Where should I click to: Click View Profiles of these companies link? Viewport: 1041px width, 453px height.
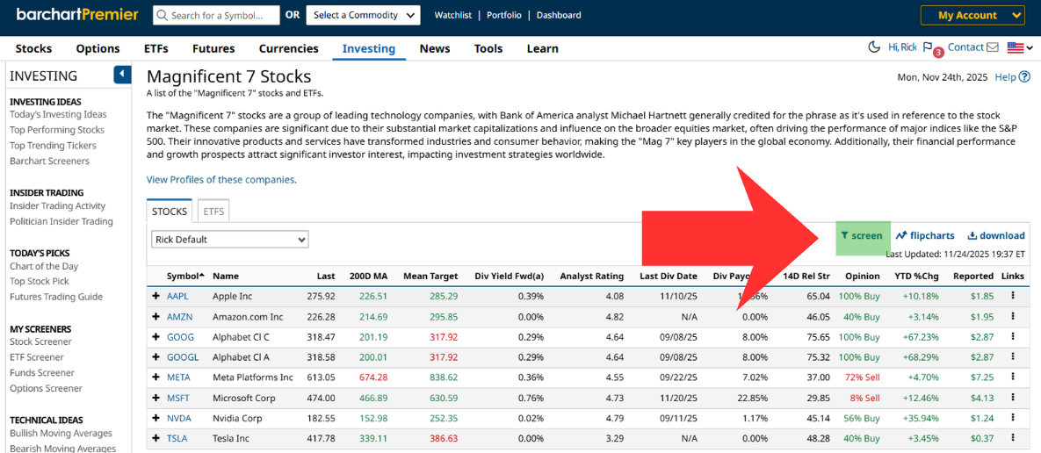coord(220,180)
